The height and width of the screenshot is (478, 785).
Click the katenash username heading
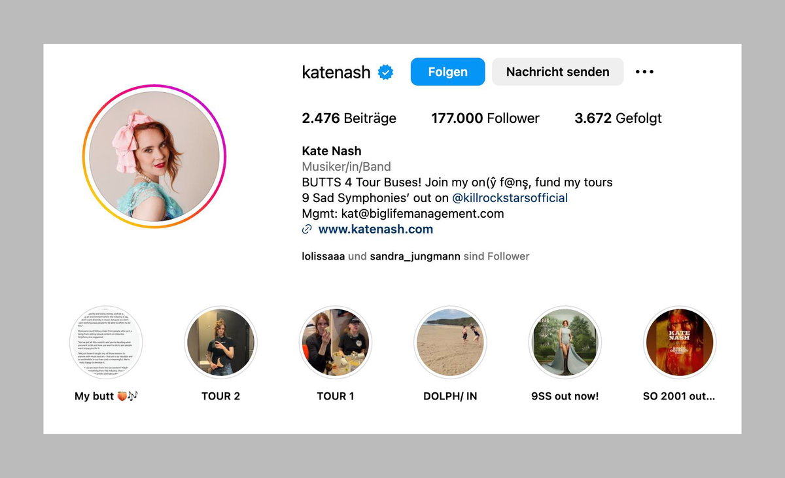pyautogui.click(x=336, y=72)
